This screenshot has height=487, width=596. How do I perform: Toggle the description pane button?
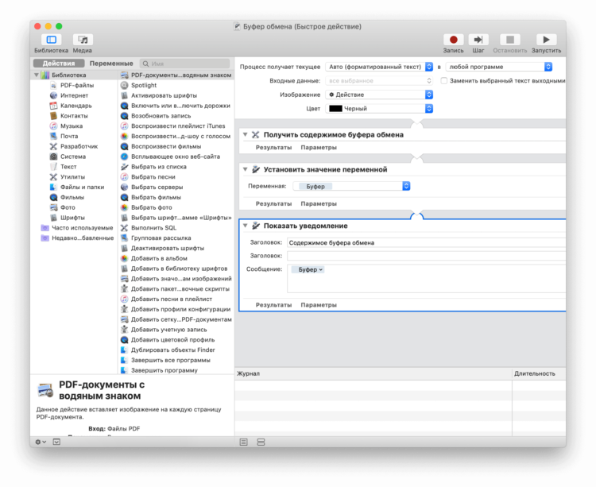click(56, 442)
